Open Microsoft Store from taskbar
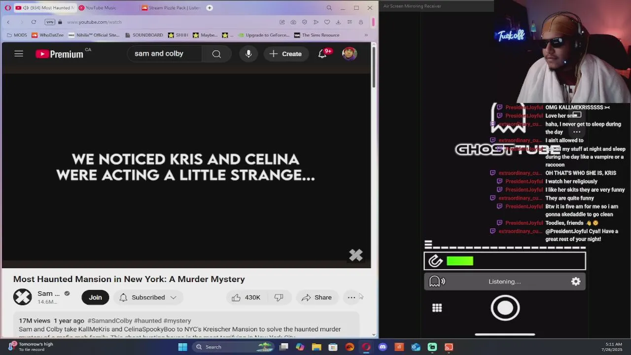 point(333,347)
